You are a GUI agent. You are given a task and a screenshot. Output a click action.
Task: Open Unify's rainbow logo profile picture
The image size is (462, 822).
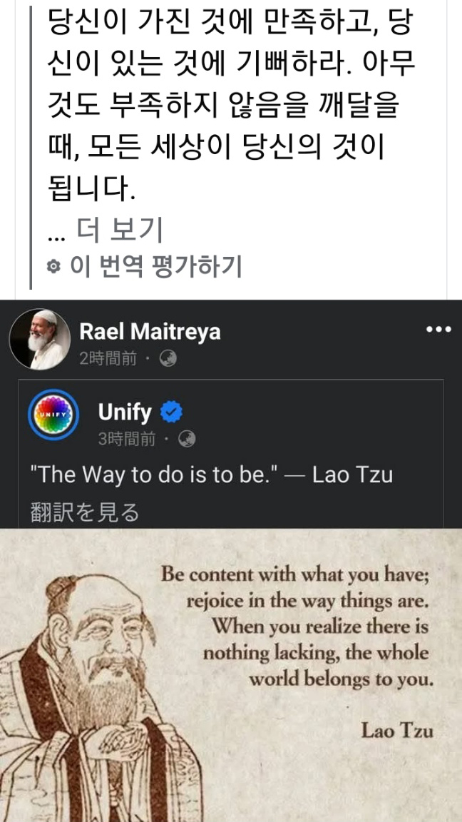[x=53, y=415]
